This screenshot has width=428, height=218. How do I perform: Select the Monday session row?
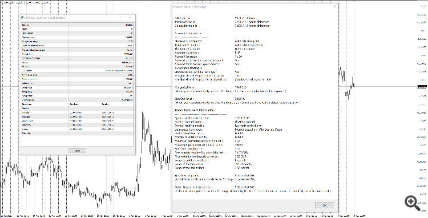[x=77, y=112]
